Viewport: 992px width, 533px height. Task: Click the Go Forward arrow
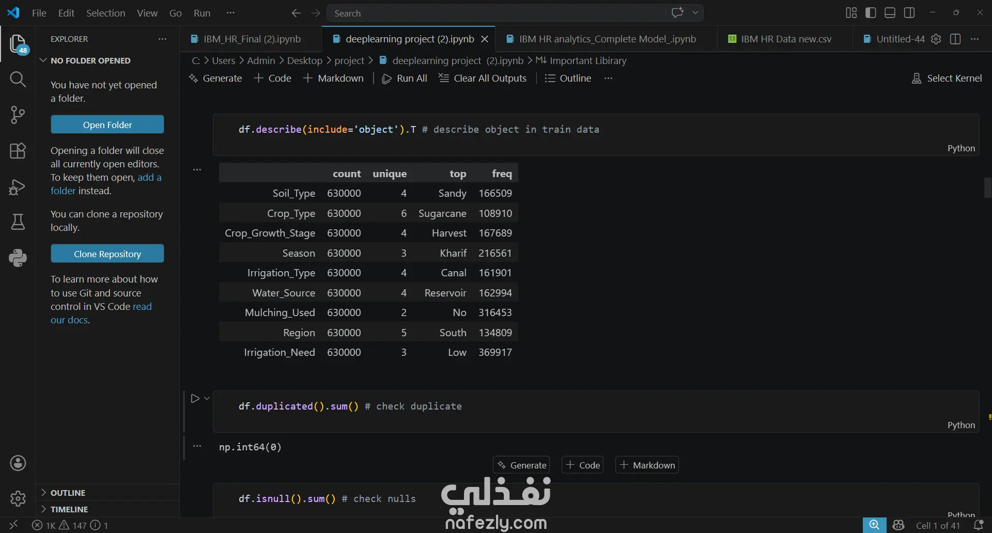click(316, 13)
